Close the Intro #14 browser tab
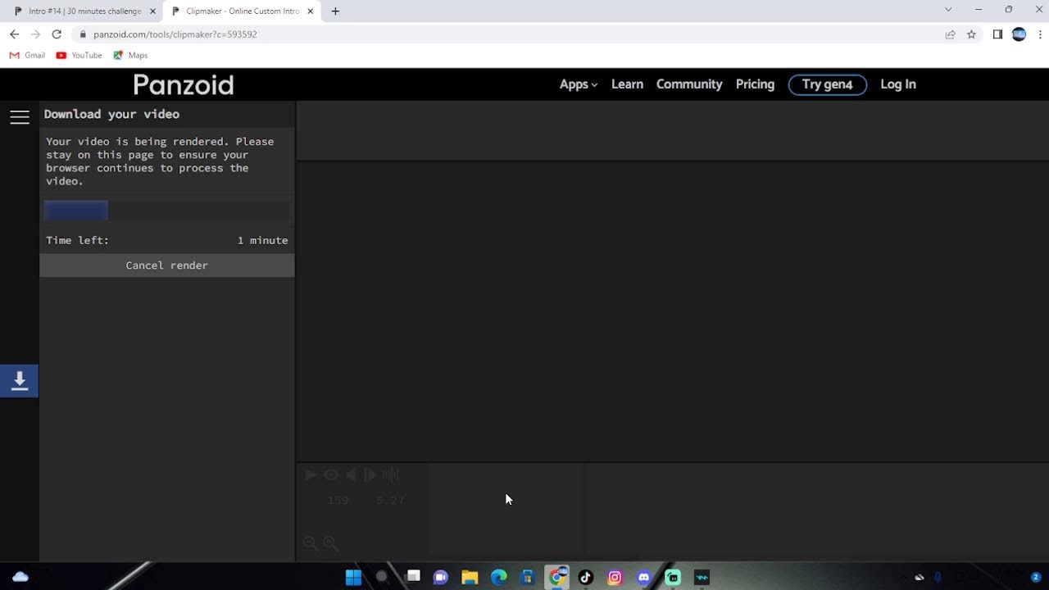Viewport: 1049px width, 590px height. (x=152, y=11)
